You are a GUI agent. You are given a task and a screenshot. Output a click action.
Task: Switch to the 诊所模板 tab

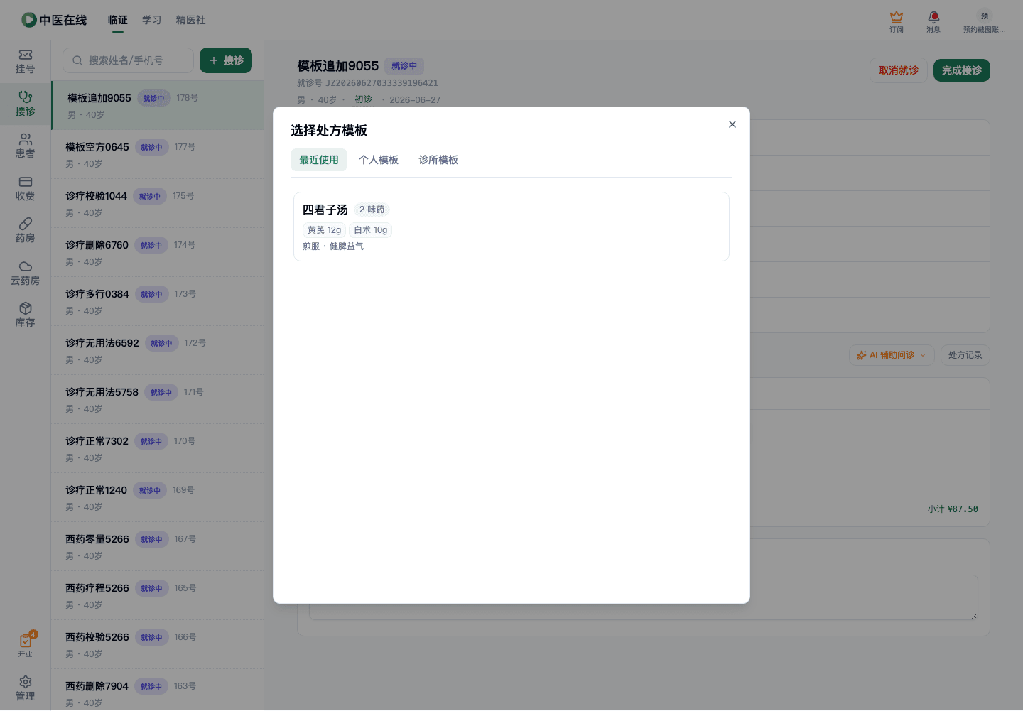click(438, 160)
